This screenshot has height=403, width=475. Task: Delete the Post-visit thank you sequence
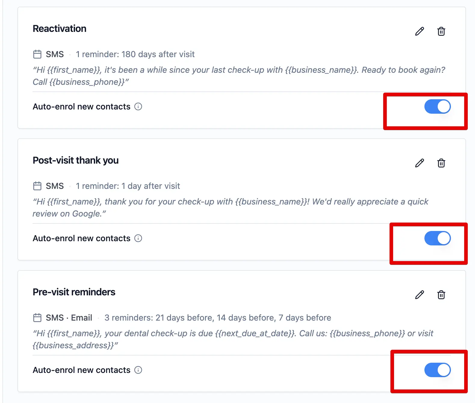point(441,163)
